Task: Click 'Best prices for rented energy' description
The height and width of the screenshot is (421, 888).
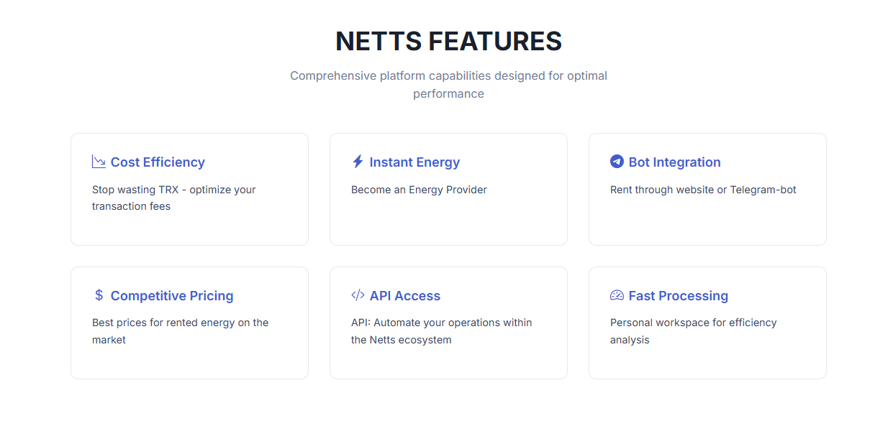Action: 180,330
